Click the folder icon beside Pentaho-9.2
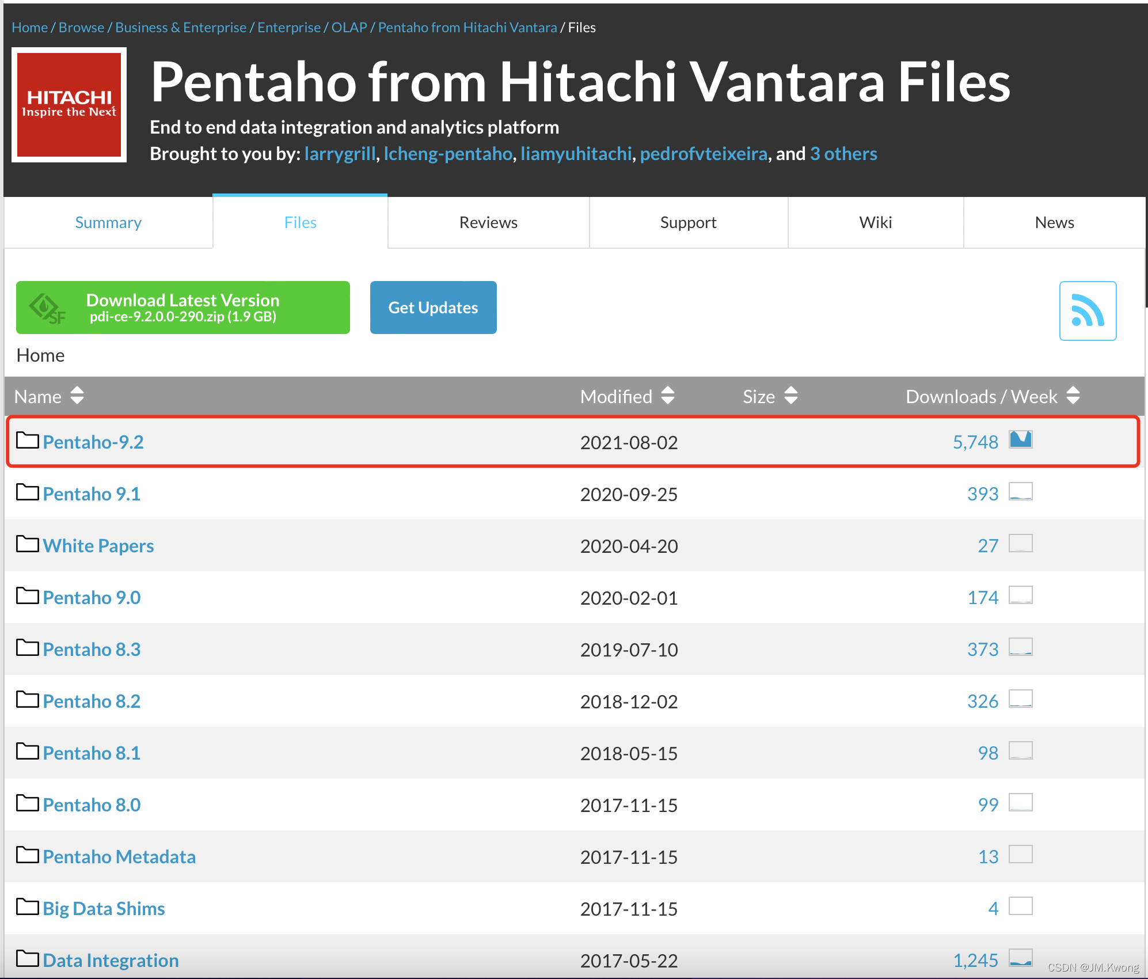 pos(27,441)
